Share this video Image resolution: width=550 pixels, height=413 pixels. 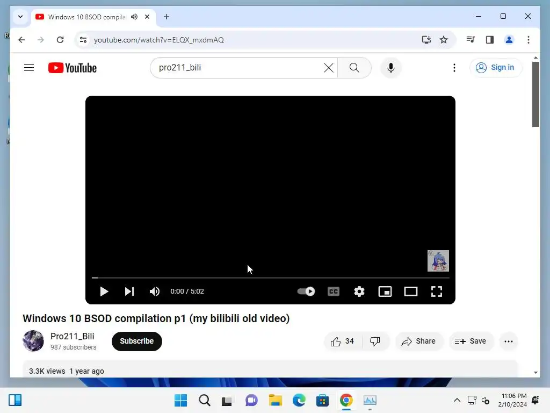tap(419, 341)
